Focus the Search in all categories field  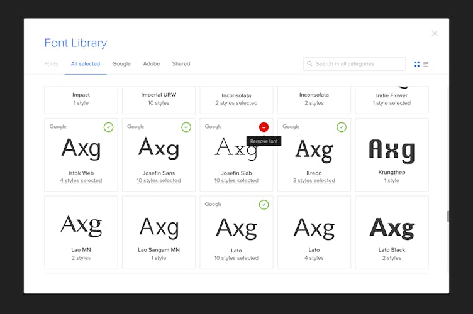point(354,64)
